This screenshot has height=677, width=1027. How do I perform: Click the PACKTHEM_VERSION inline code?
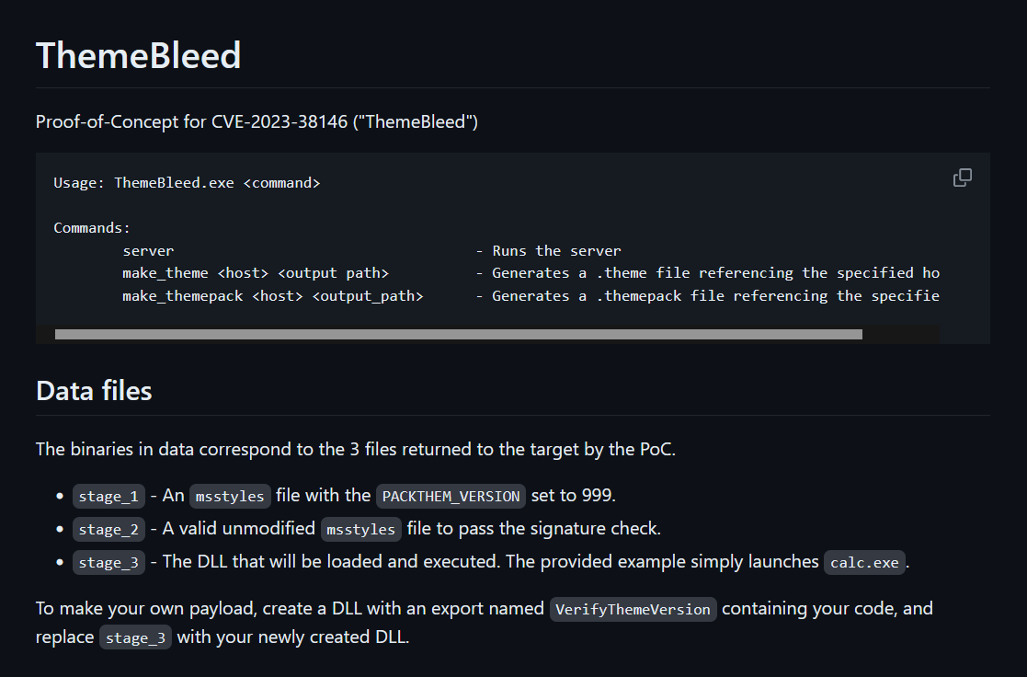click(451, 496)
